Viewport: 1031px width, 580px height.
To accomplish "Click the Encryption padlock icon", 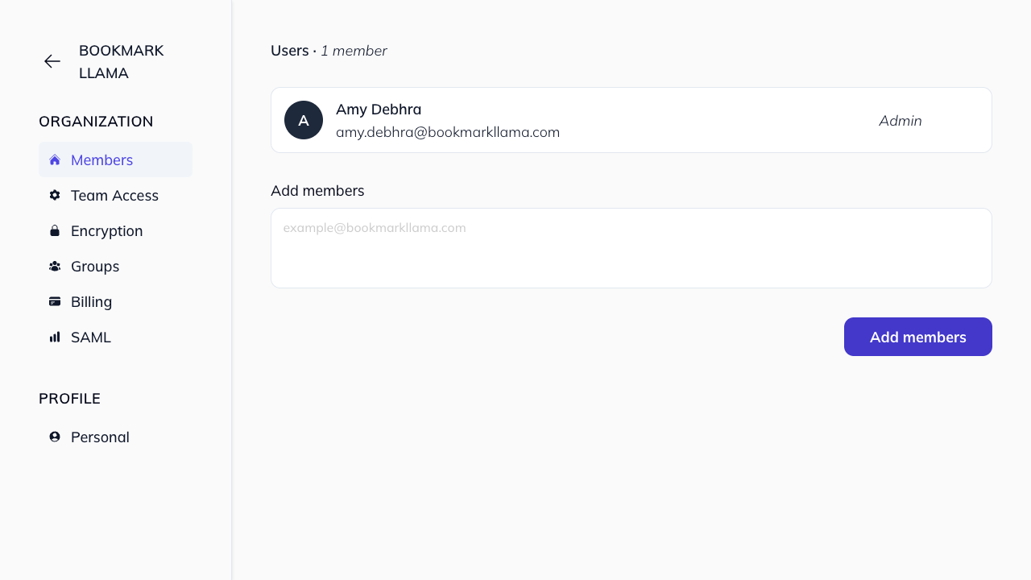I will 55,230.
